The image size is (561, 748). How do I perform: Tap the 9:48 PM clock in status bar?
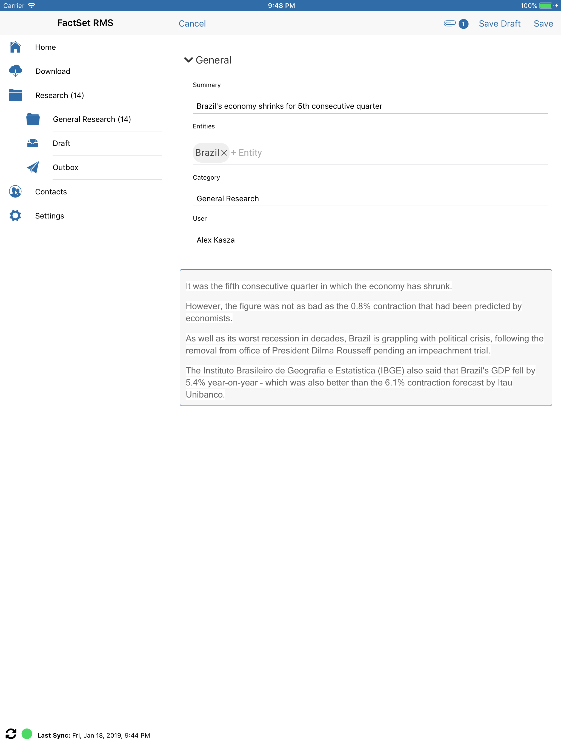pyautogui.click(x=281, y=5)
